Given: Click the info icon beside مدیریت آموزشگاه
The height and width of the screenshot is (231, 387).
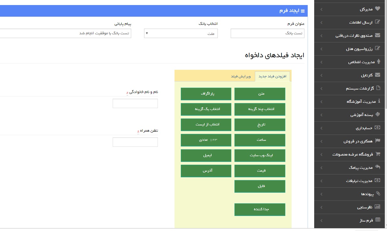Looking at the screenshot, I should pos(379,102).
